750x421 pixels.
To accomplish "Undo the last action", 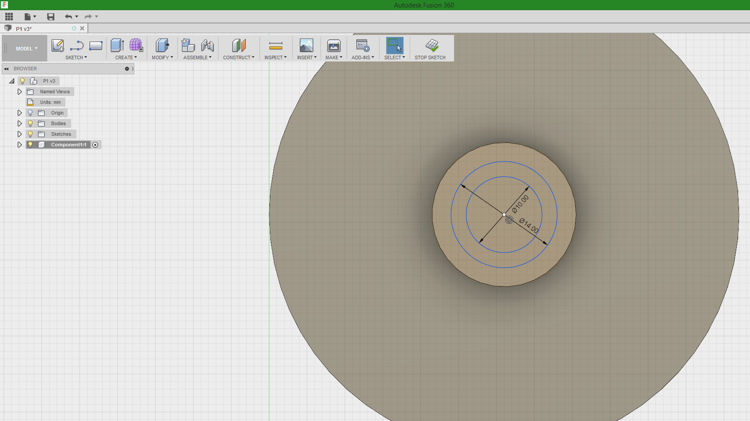I will coord(68,17).
